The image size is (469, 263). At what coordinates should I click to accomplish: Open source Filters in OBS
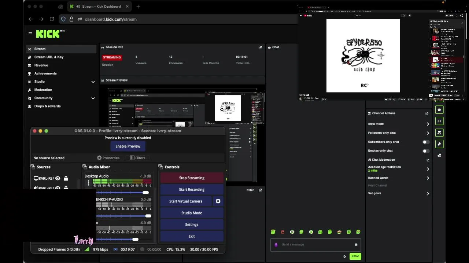[137, 158]
